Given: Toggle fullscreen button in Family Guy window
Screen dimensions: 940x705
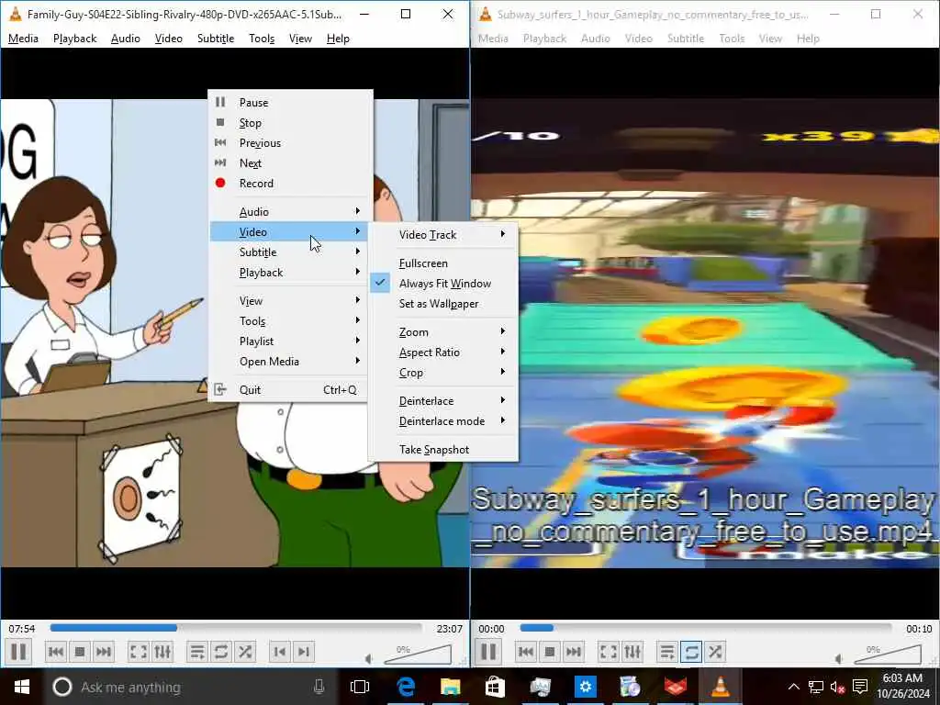Looking at the screenshot, I should (x=139, y=652).
